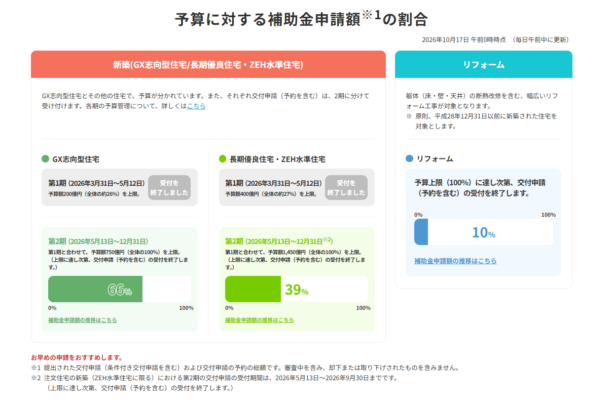Click 予算額1,450億円 description text

[x=296, y=259]
